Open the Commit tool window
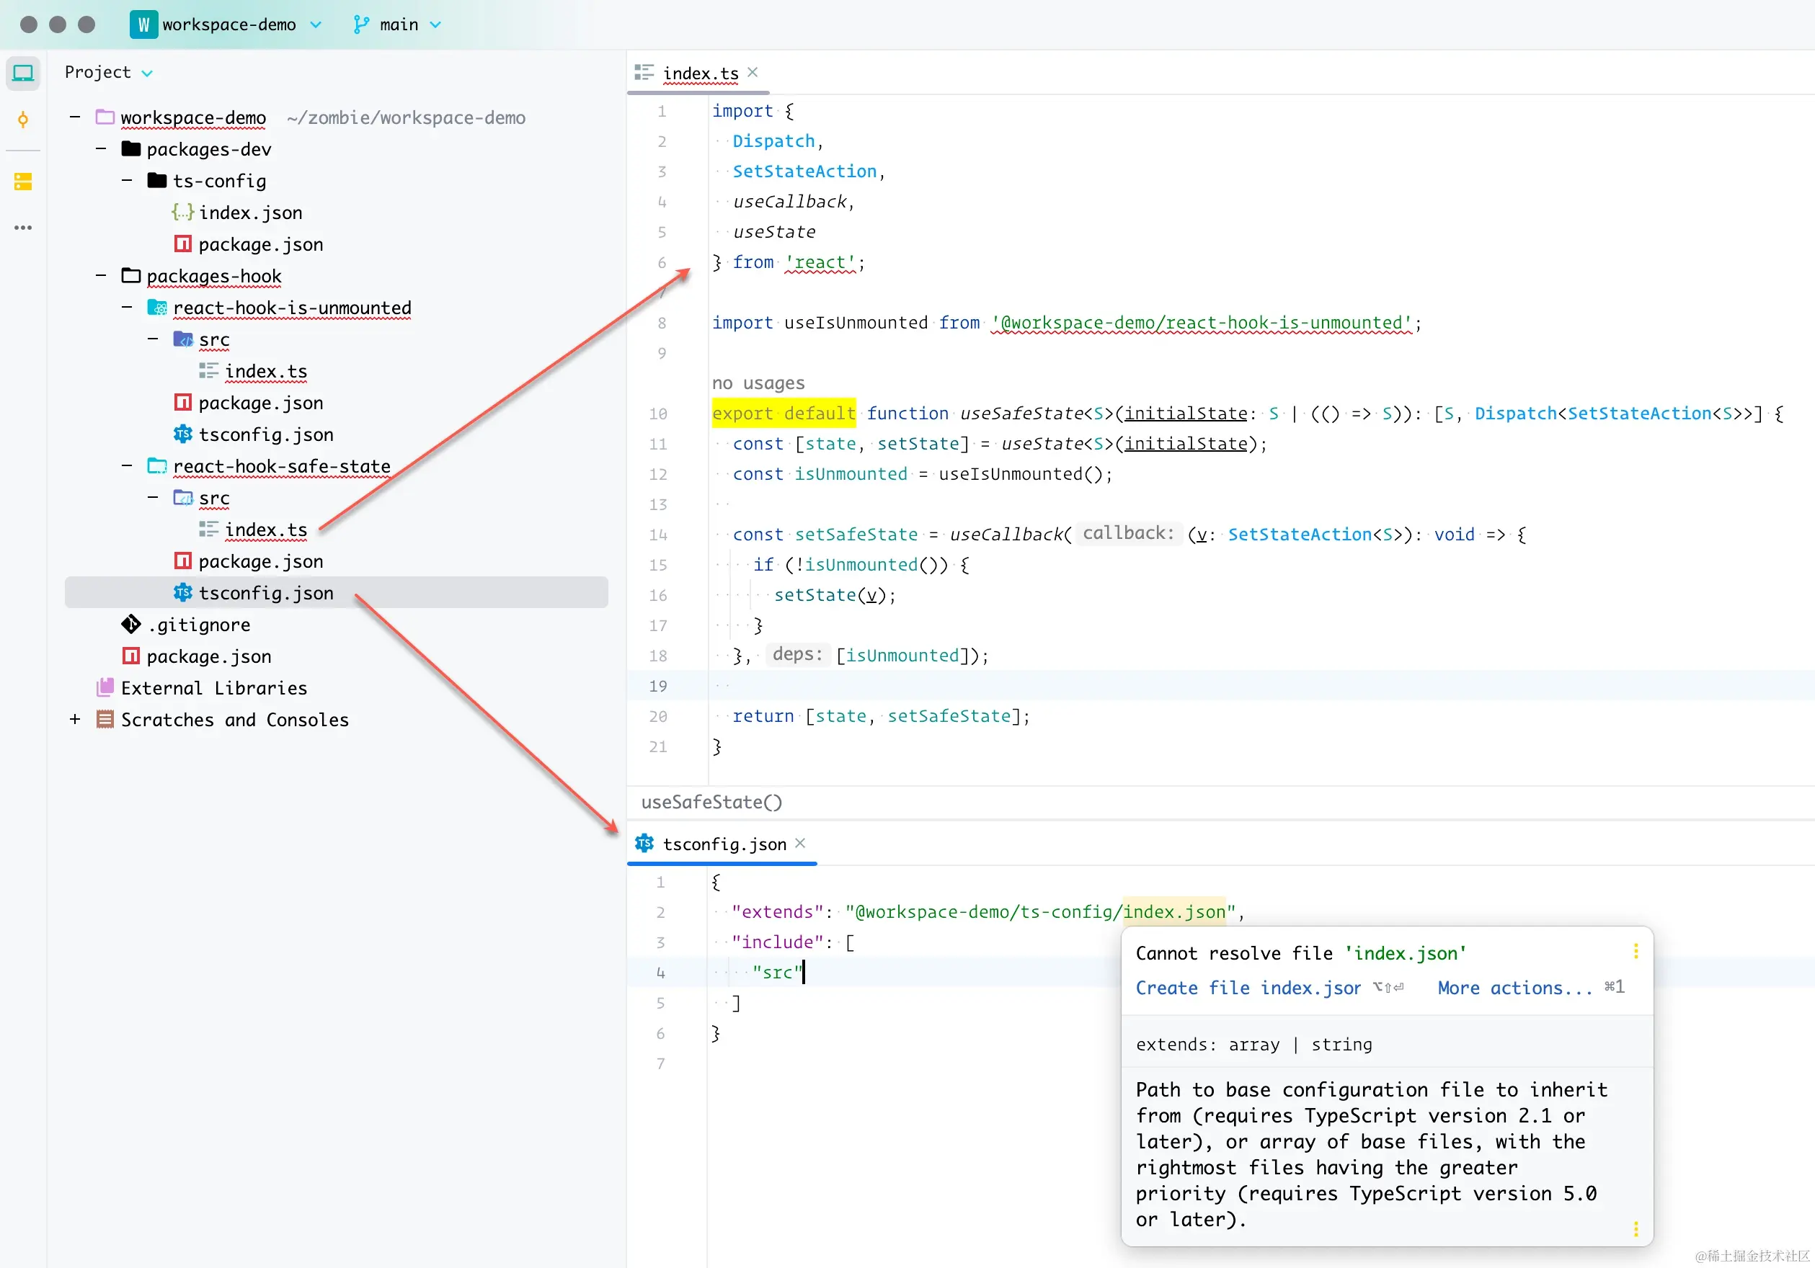The width and height of the screenshot is (1815, 1268). click(x=23, y=120)
